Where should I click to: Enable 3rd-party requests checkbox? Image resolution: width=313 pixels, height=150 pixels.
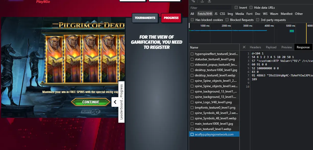click(258, 20)
